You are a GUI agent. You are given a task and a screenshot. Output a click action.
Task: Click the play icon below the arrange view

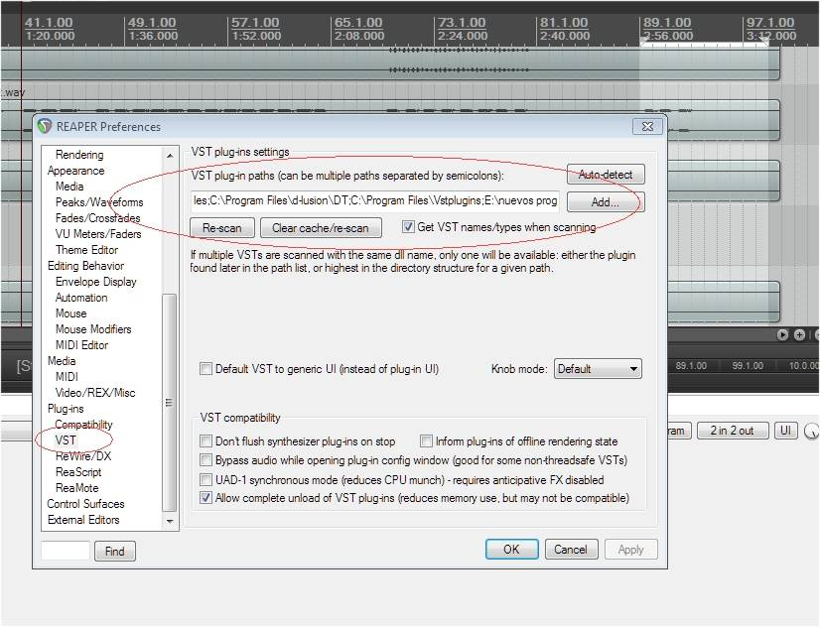[x=782, y=334]
